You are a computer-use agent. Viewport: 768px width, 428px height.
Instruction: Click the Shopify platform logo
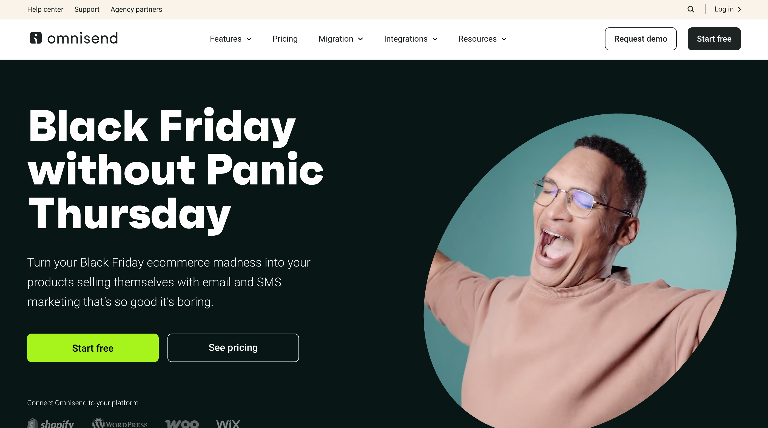click(x=51, y=423)
